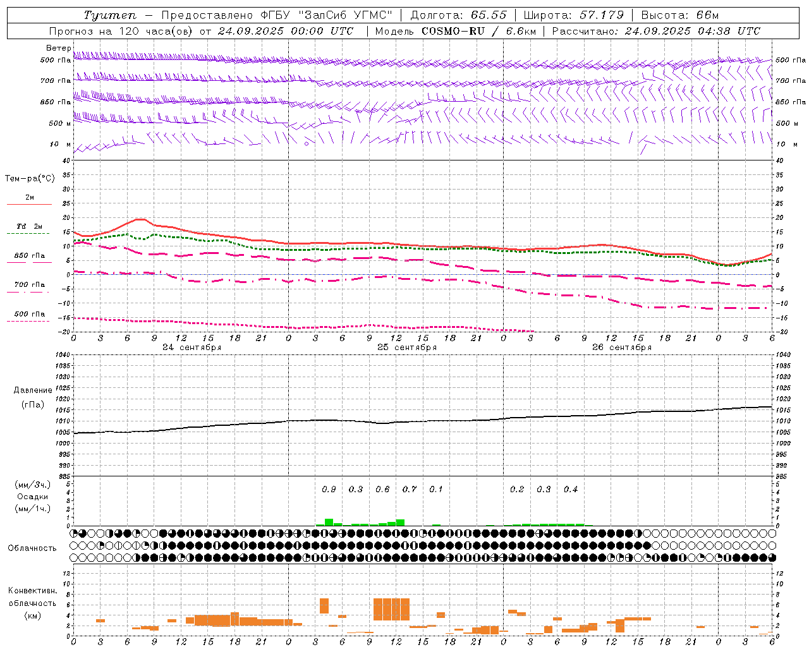Click the "(мм/1ч.)" precipitation unit label
This screenshot has width=809, height=647.
point(33,509)
